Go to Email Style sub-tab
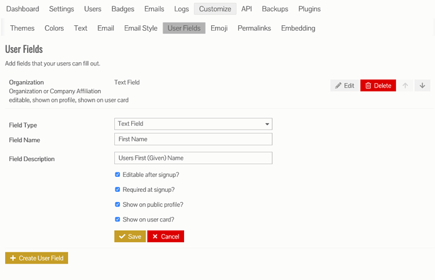Screen dimensions: 435x280 tap(141, 28)
